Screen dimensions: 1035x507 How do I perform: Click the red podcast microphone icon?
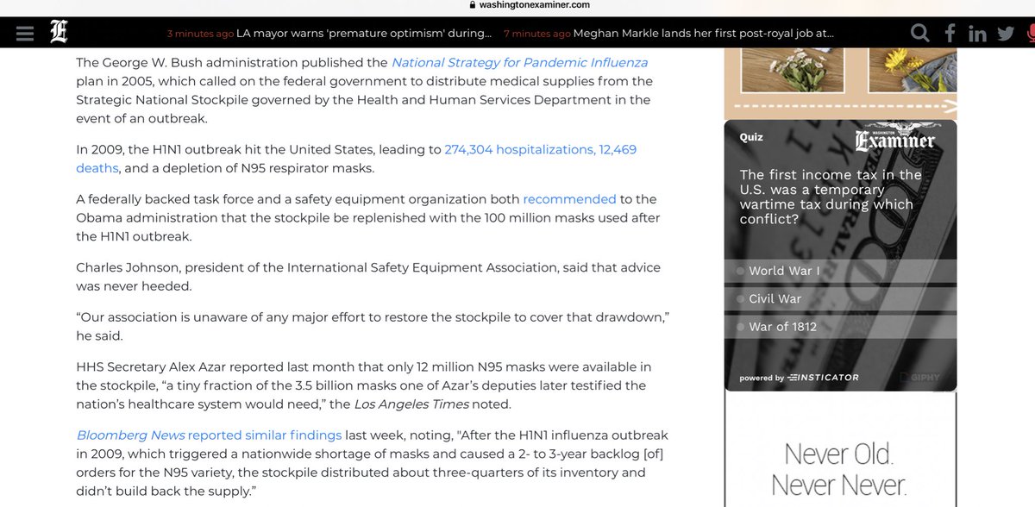tap(1029, 34)
